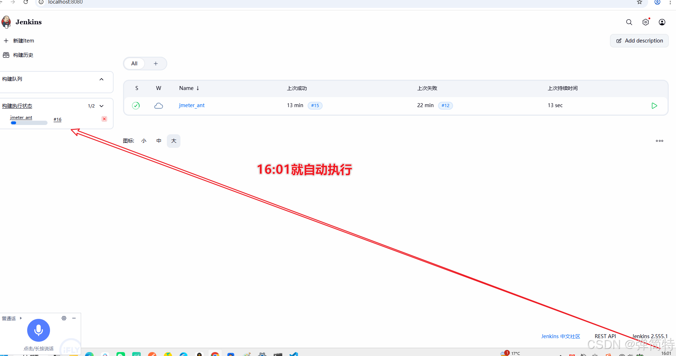Click the Add description button
The width and height of the screenshot is (676, 356).
coord(639,41)
